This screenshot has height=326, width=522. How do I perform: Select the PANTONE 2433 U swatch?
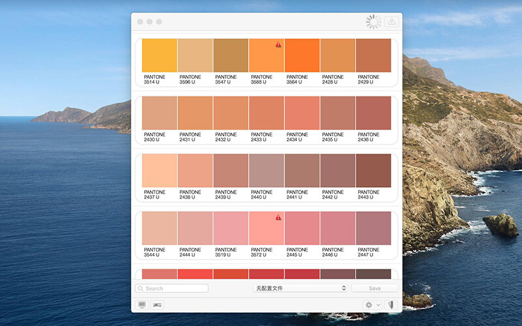[266, 113]
